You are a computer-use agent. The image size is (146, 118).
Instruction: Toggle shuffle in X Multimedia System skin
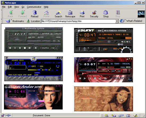pos(44,48)
